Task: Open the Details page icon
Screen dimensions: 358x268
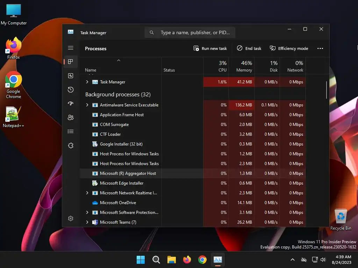Action: point(71,131)
